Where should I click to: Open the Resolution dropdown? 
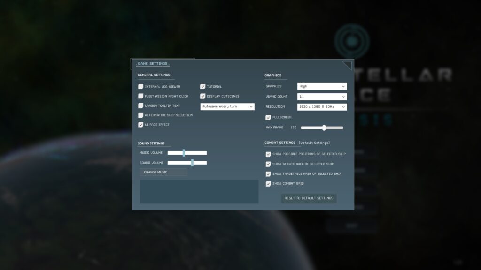(x=322, y=107)
